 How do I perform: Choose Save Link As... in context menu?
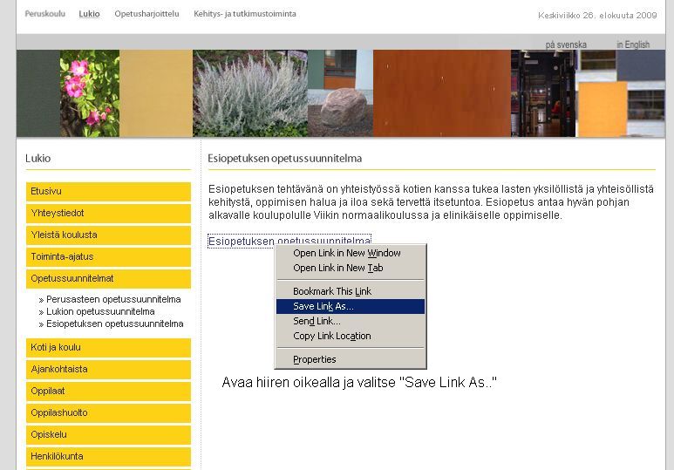(x=351, y=306)
